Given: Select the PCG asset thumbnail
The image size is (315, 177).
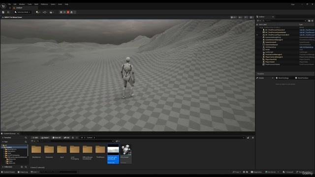Looking at the screenshot, I should [x=126, y=154].
